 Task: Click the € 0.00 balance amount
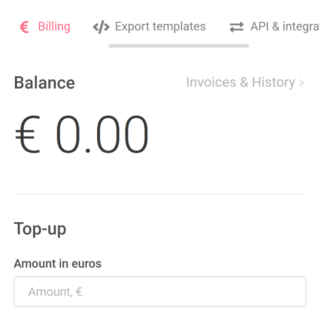tap(82, 134)
